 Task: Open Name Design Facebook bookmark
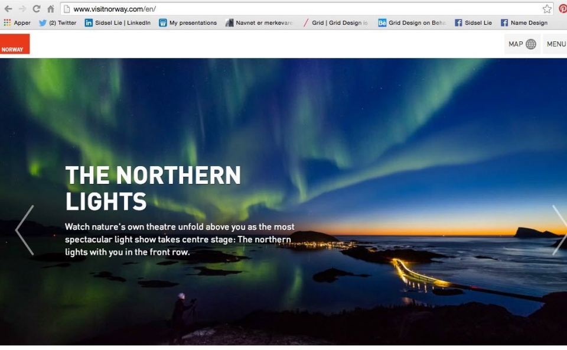pyautogui.click(x=524, y=23)
